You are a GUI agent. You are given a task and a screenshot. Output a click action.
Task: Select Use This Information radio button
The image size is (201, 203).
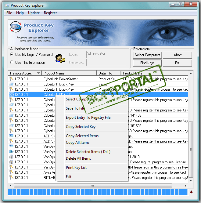(x=12, y=62)
